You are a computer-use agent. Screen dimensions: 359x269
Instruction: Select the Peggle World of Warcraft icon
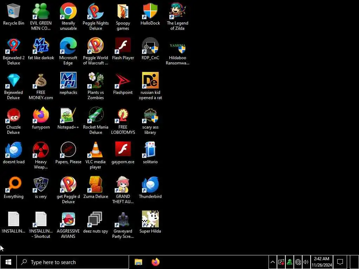(96, 51)
